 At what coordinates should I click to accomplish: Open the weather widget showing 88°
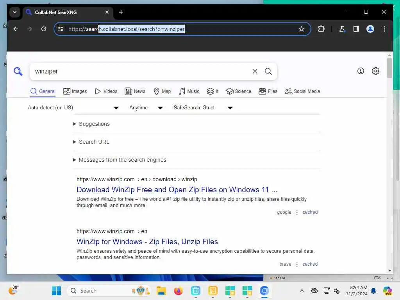click(13, 290)
